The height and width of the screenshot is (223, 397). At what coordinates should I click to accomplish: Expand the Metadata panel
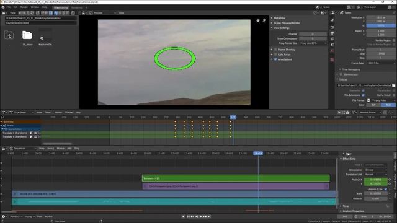click(x=279, y=18)
